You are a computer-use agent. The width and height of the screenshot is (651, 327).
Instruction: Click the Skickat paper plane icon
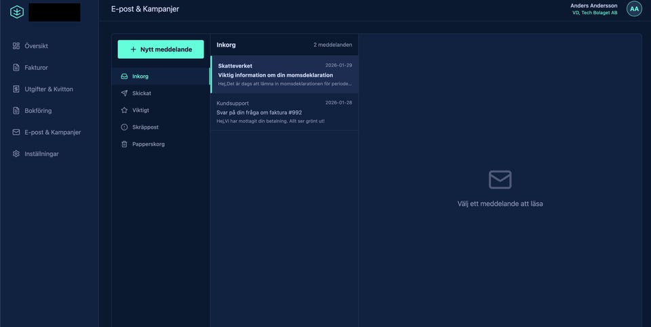(124, 93)
